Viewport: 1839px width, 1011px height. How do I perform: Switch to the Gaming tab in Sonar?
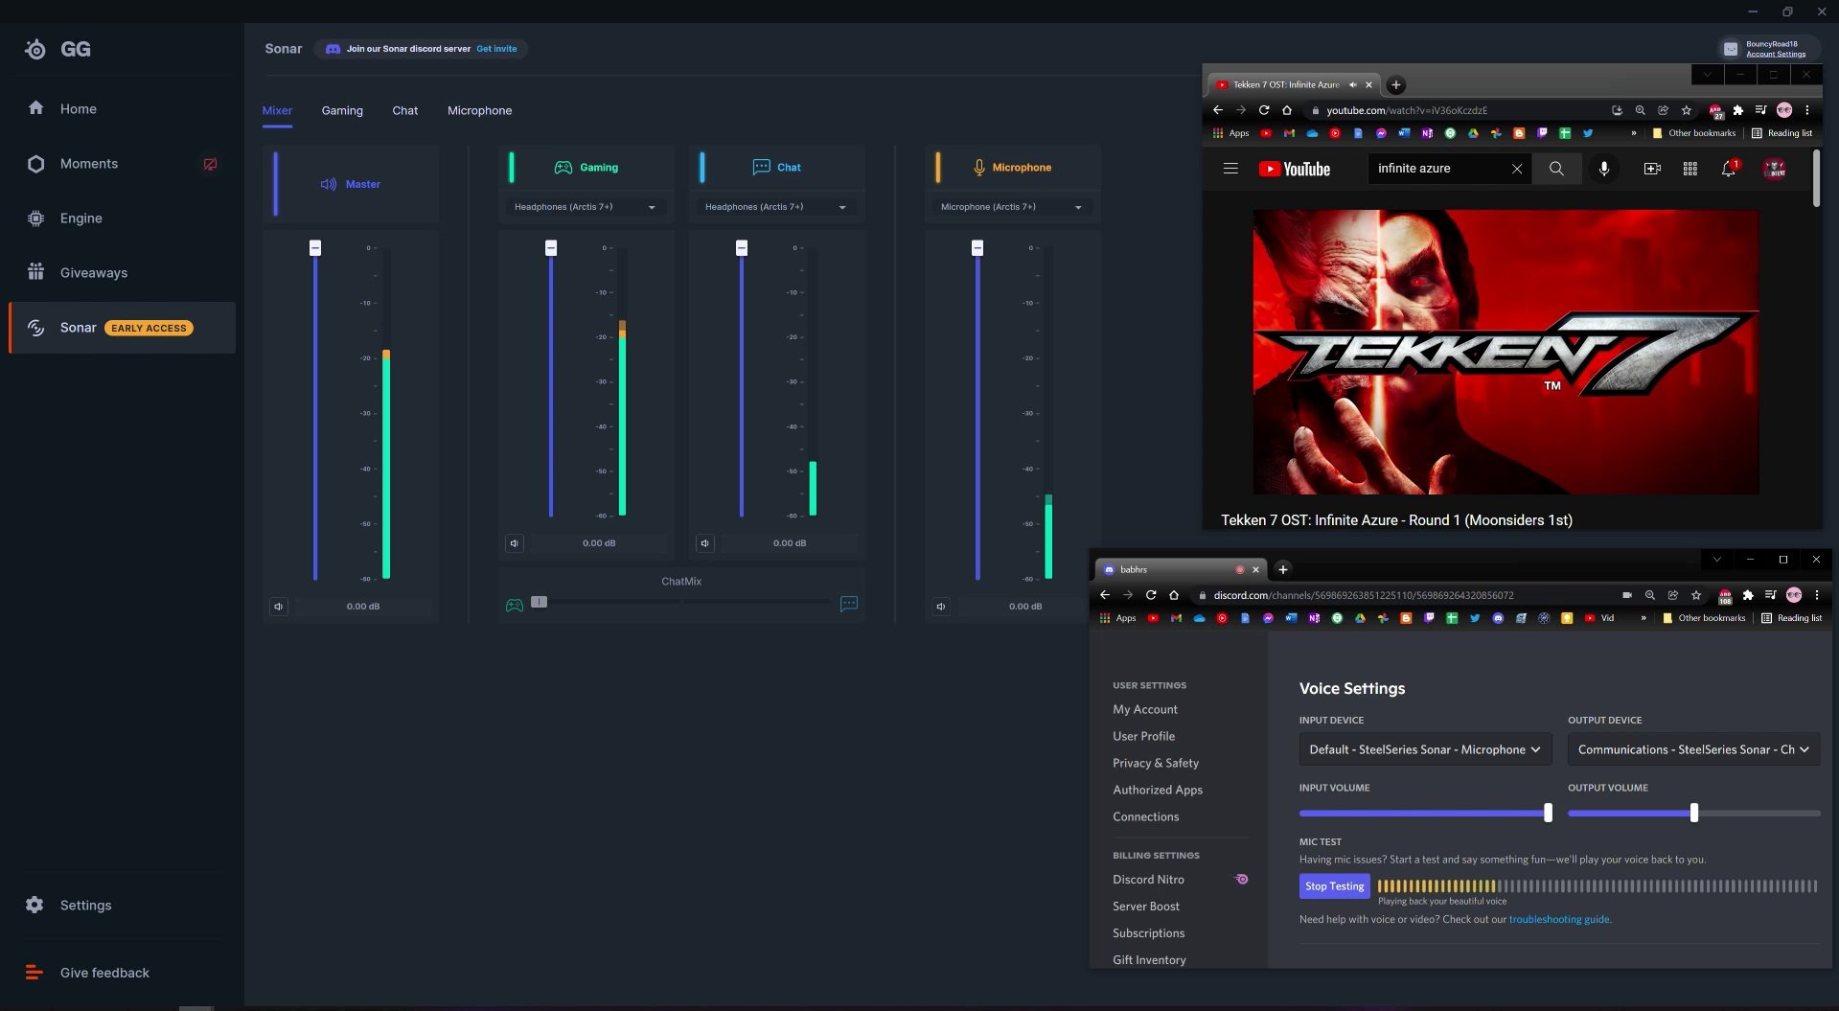pyautogui.click(x=342, y=111)
